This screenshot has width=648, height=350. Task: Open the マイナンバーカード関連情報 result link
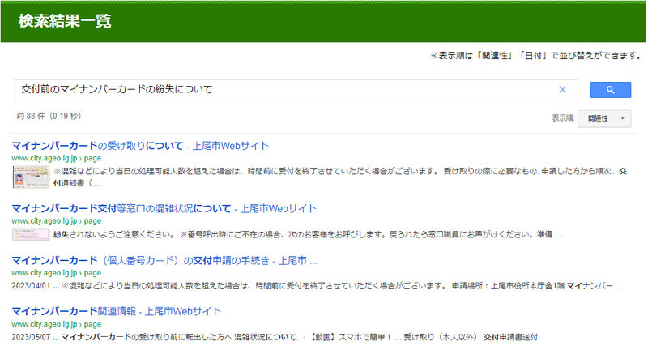(x=116, y=311)
